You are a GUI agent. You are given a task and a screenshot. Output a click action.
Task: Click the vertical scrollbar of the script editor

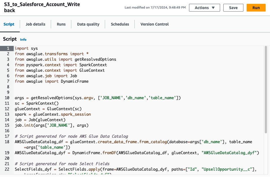(x=266, y=89)
